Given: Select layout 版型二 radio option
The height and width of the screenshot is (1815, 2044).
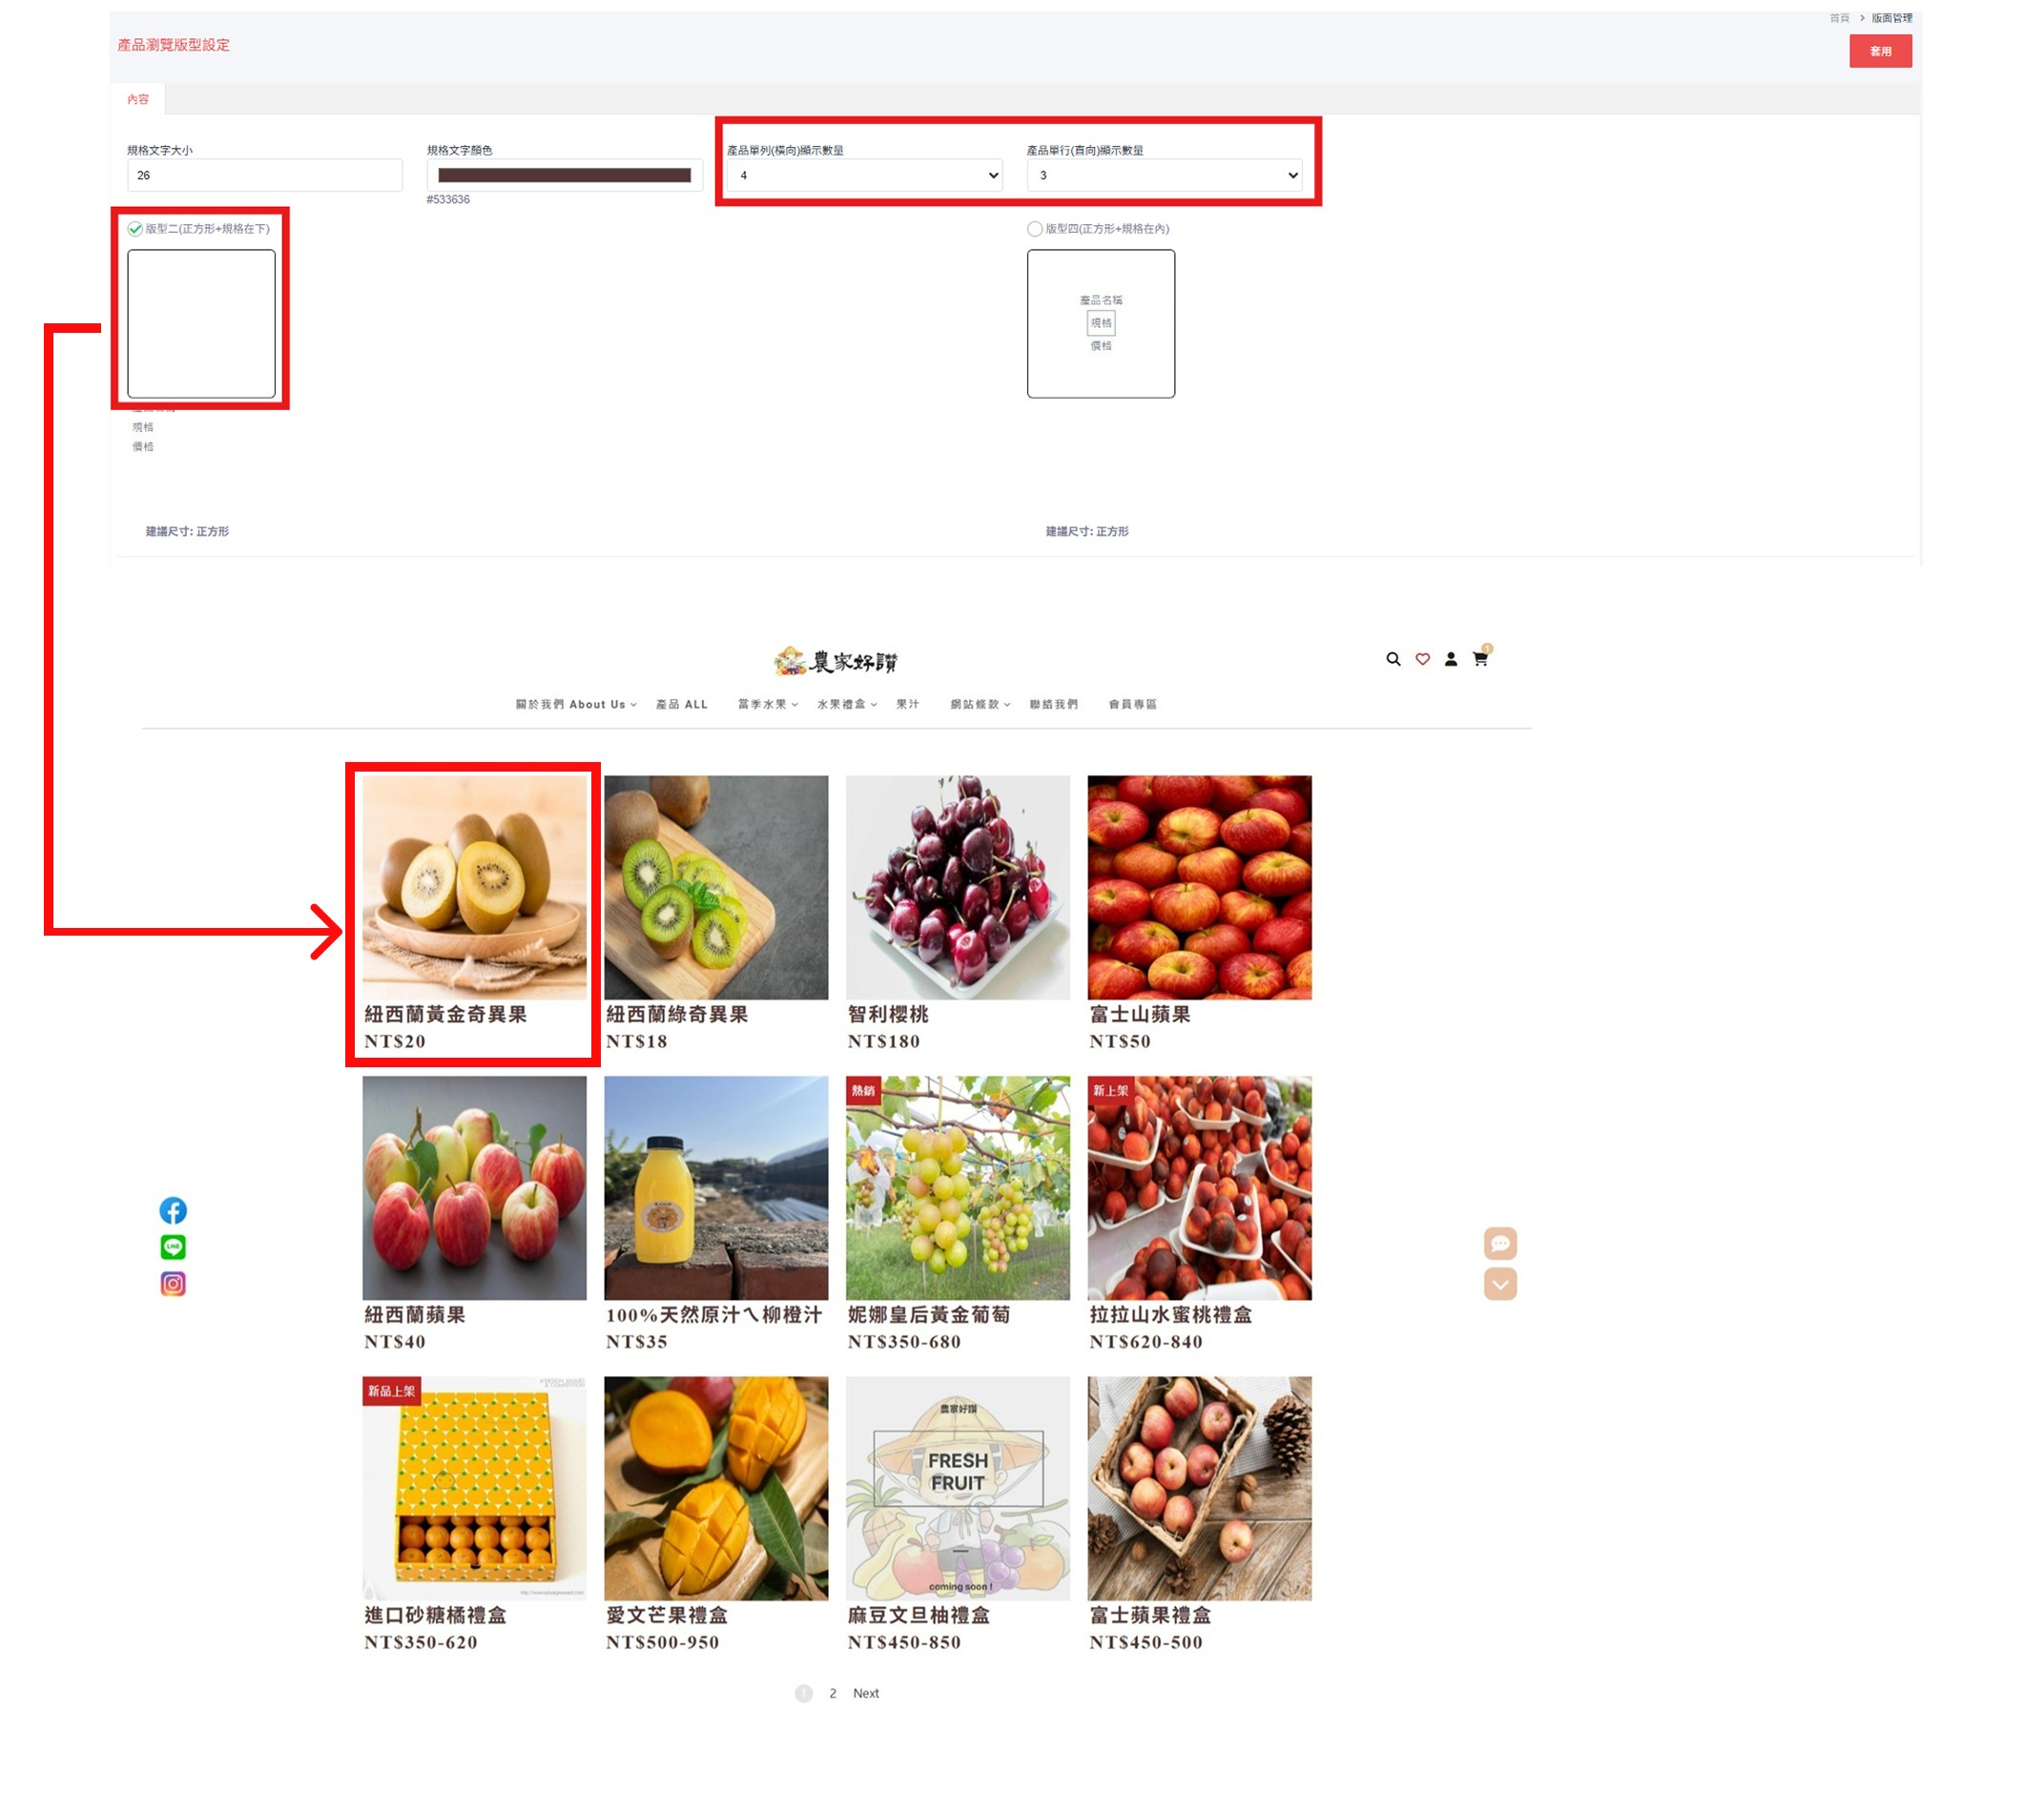Looking at the screenshot, I should pyautogui.click(x=135, y=229).
